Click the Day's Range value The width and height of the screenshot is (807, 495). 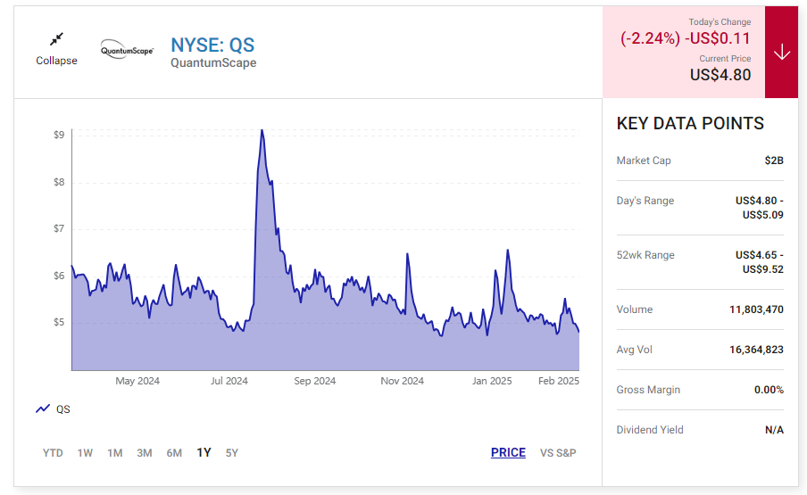[759, 208]
